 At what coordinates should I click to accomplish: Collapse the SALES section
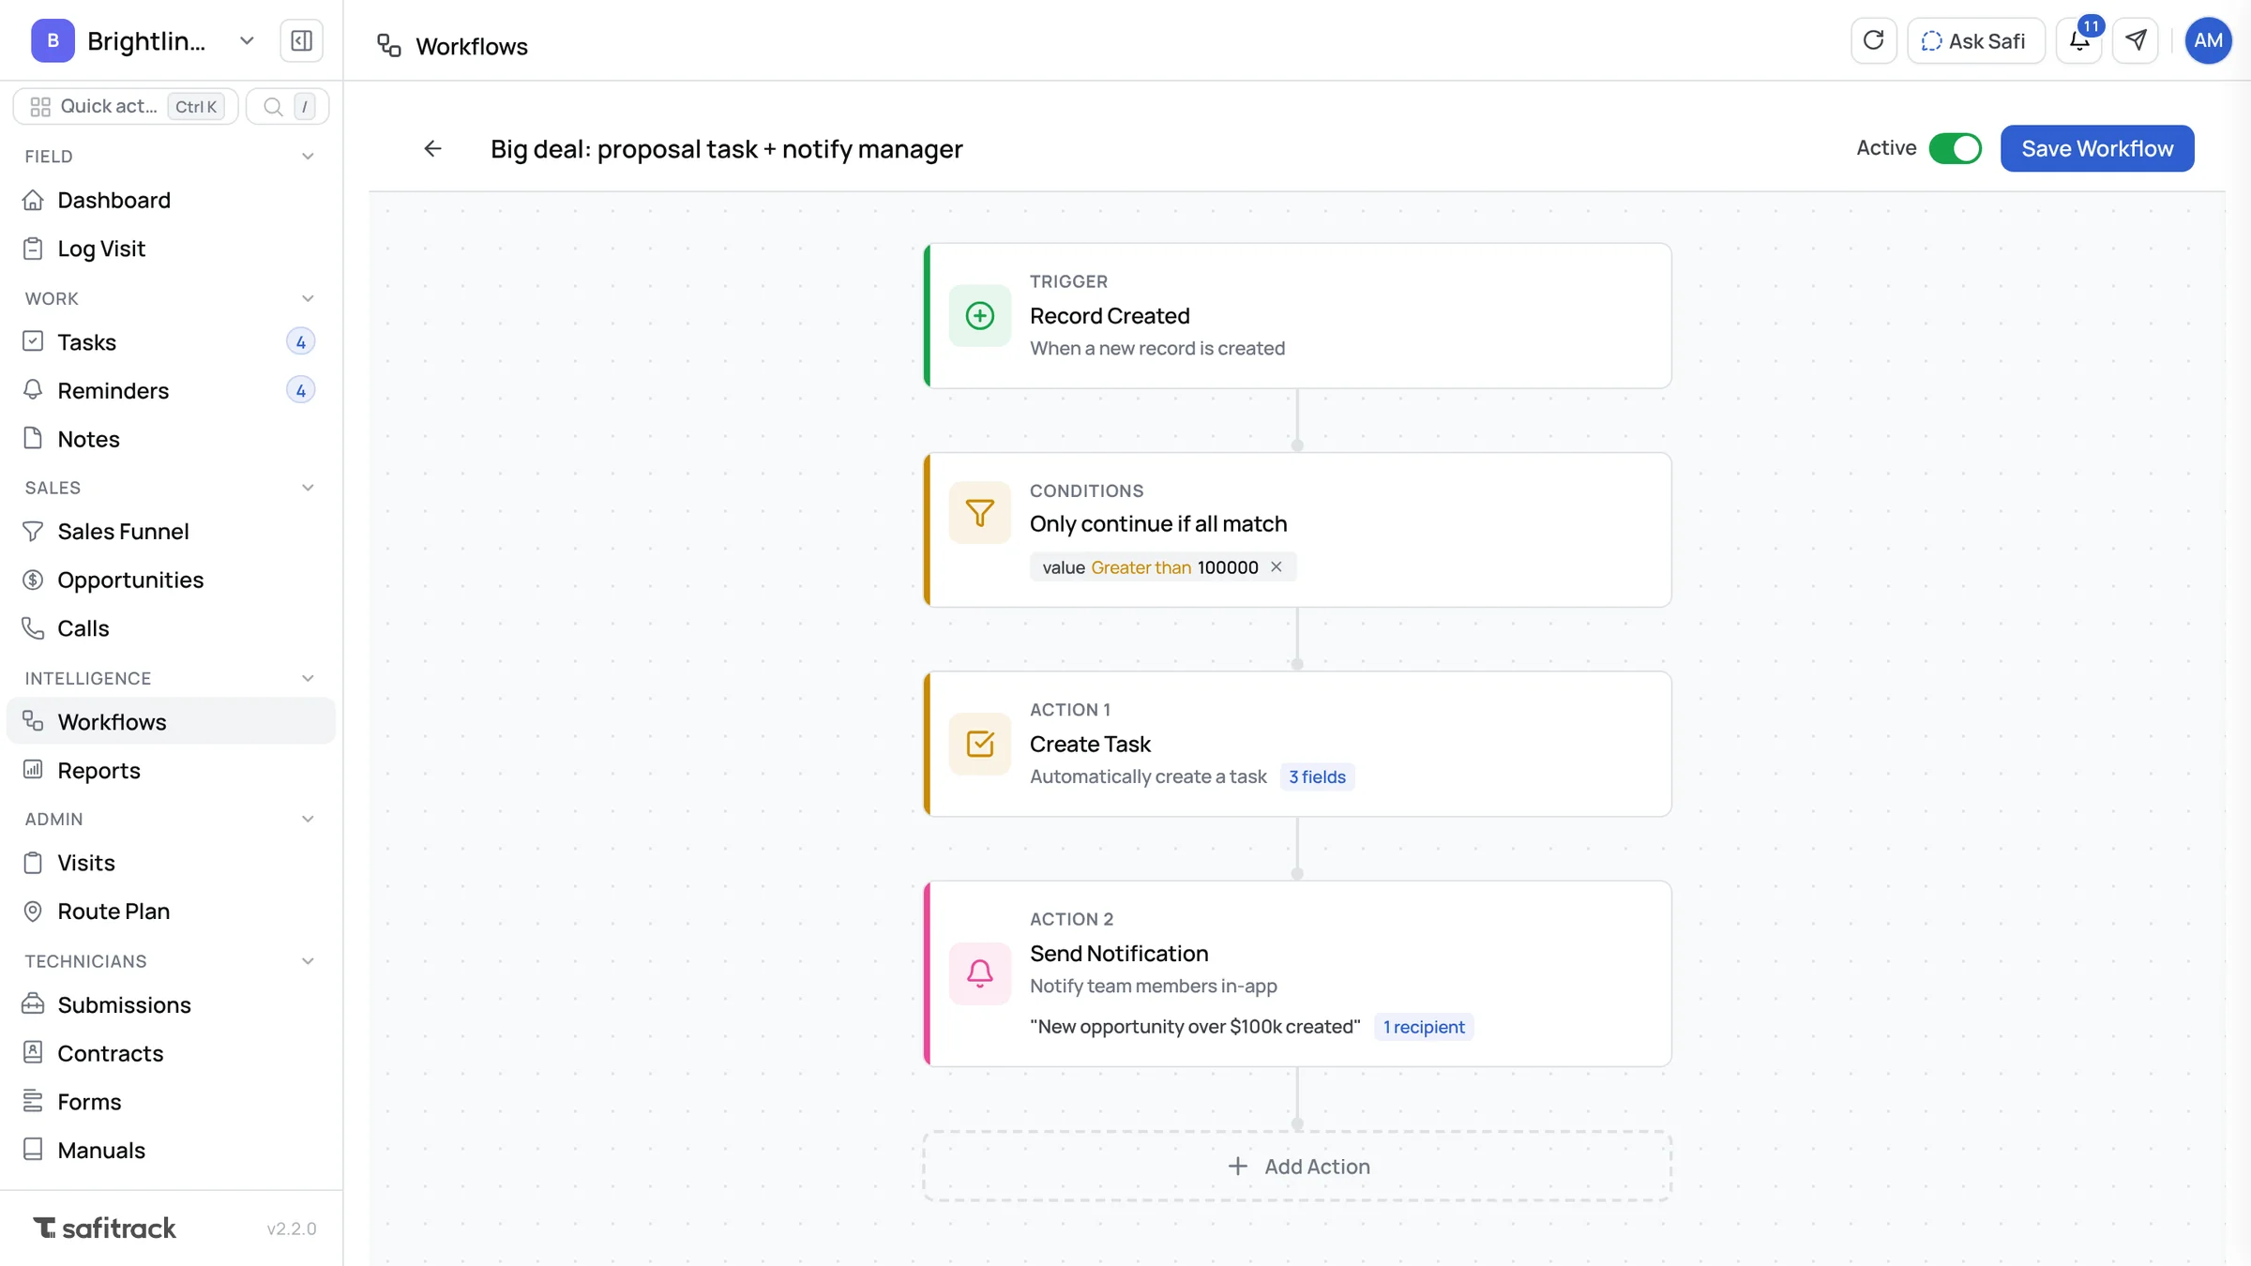[308, 488]
